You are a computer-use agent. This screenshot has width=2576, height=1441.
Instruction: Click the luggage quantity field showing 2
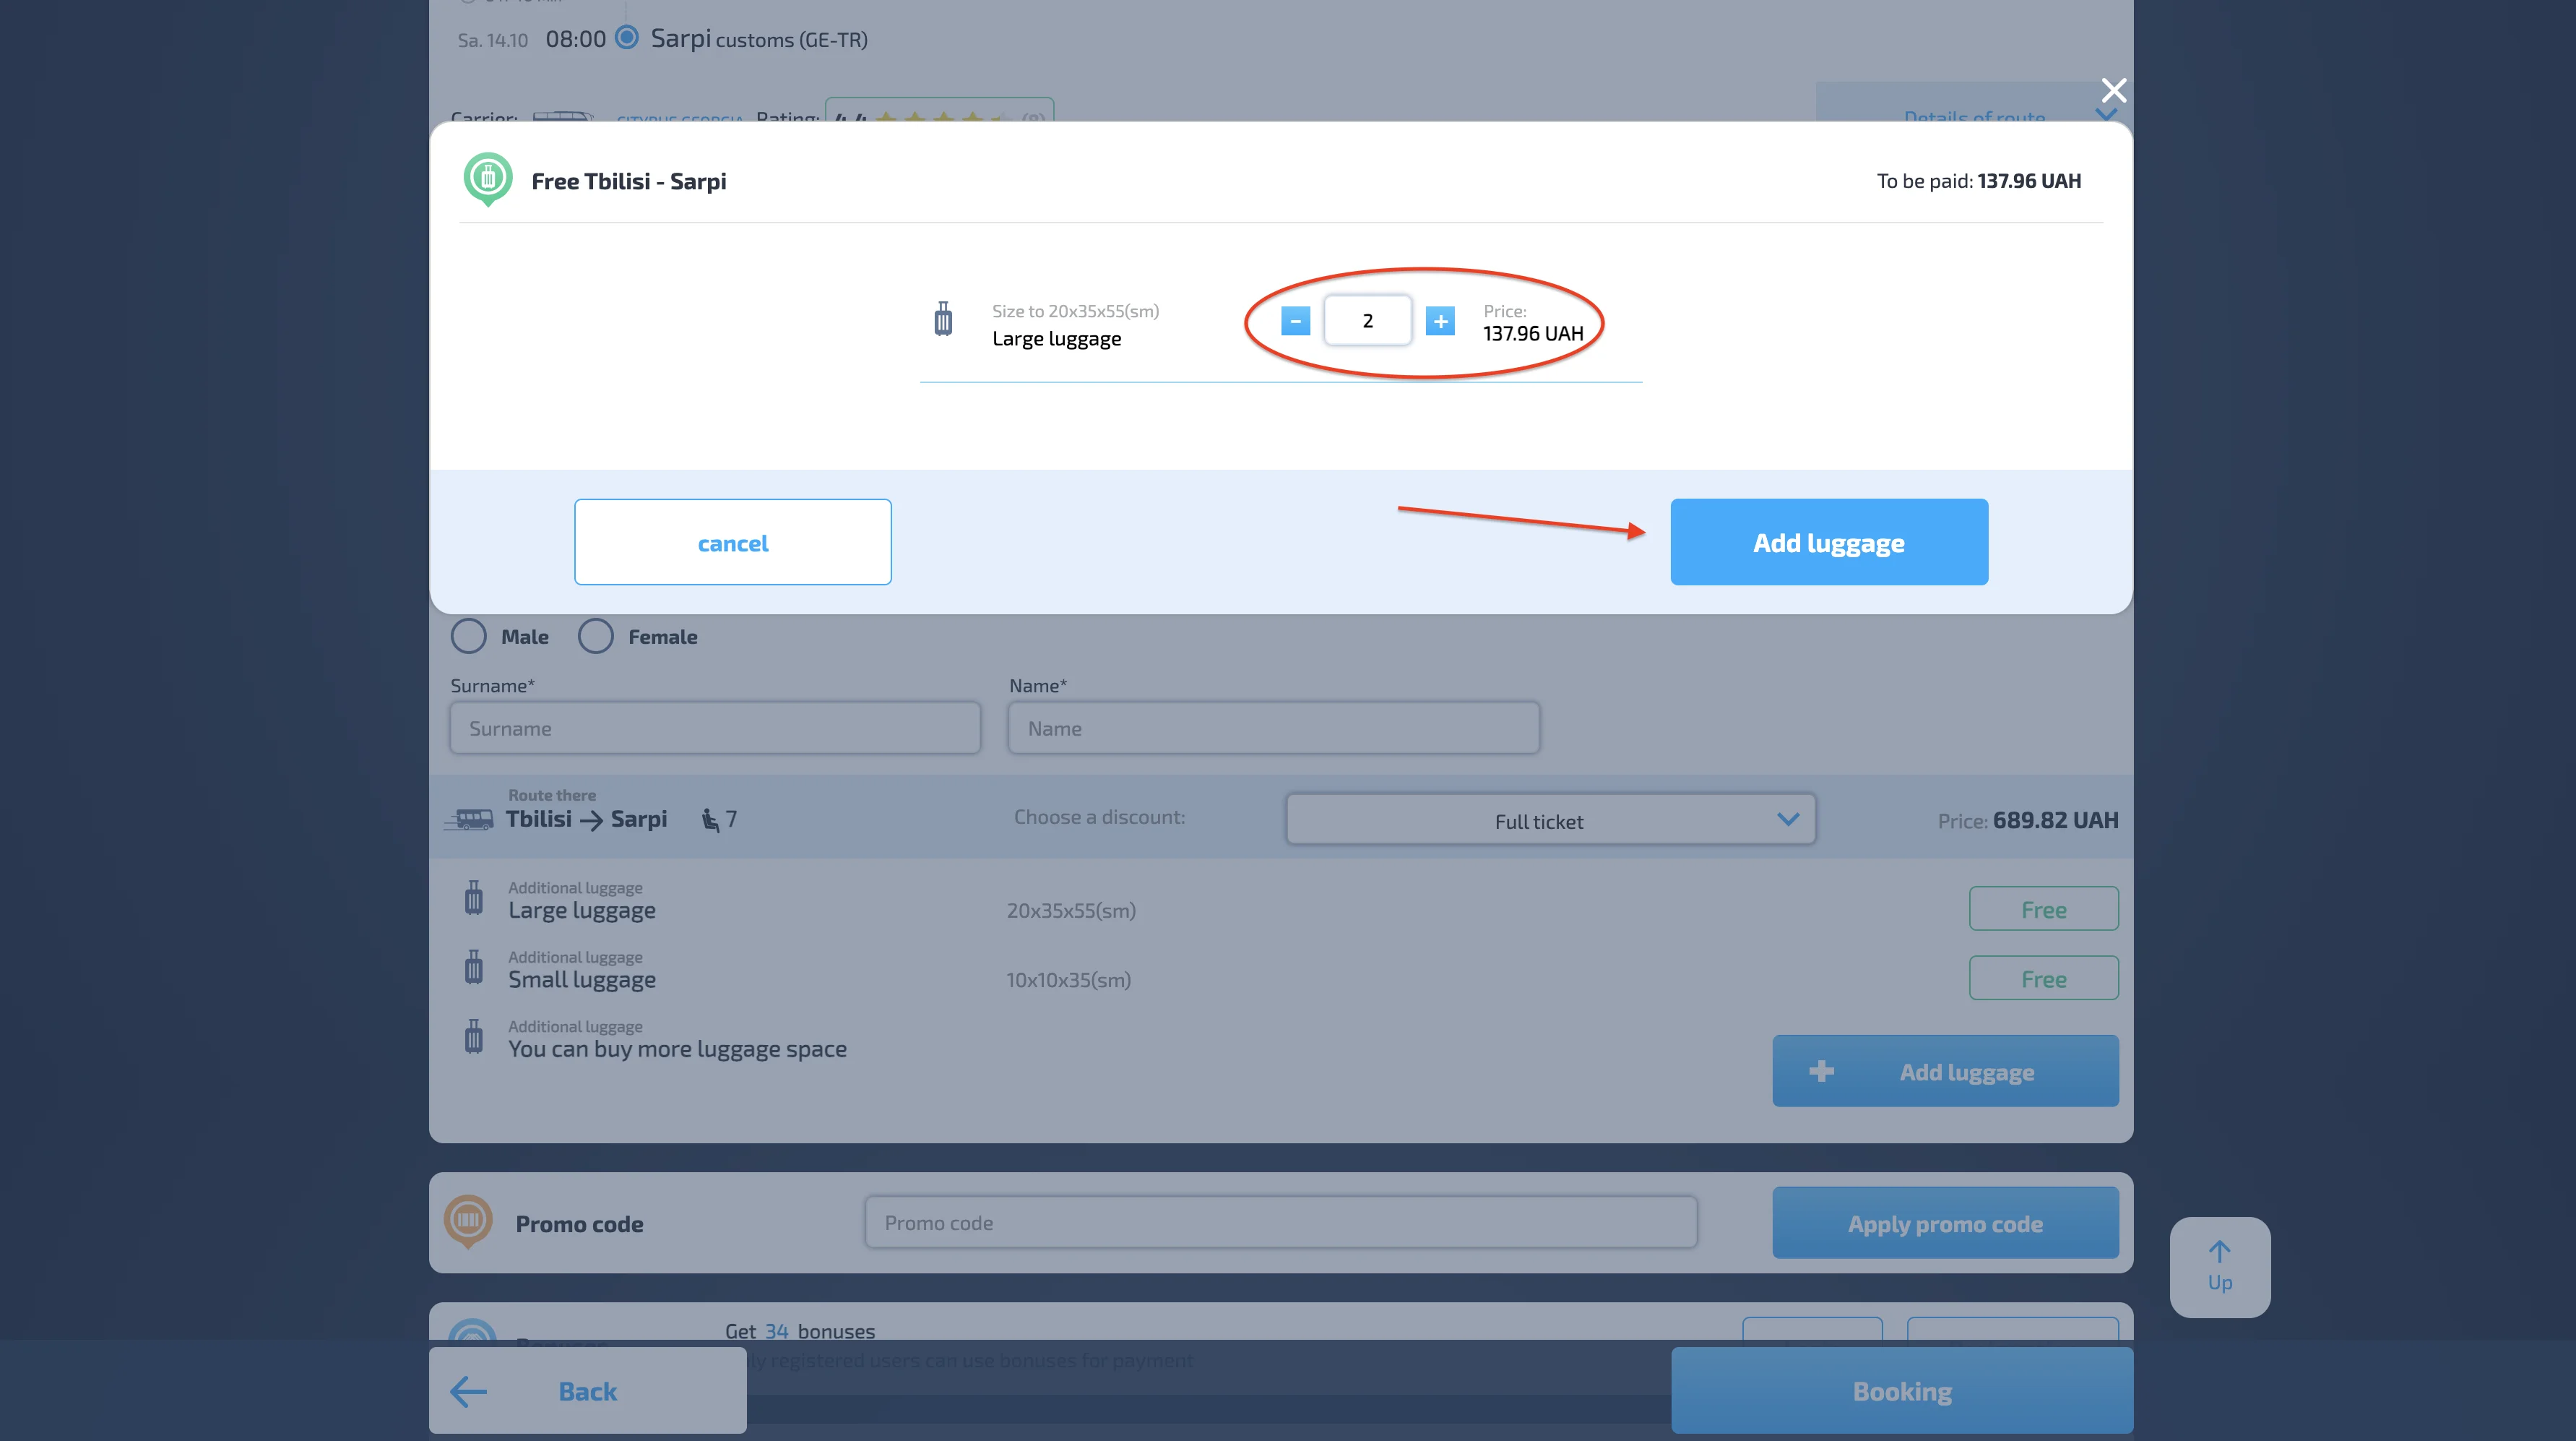point(1367,321)
